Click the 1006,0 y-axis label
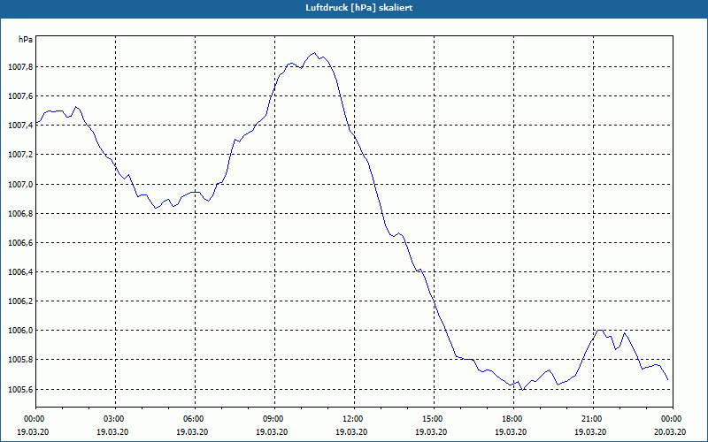The width and height of the screenshot is (708, 442). (x=20, y=331)
